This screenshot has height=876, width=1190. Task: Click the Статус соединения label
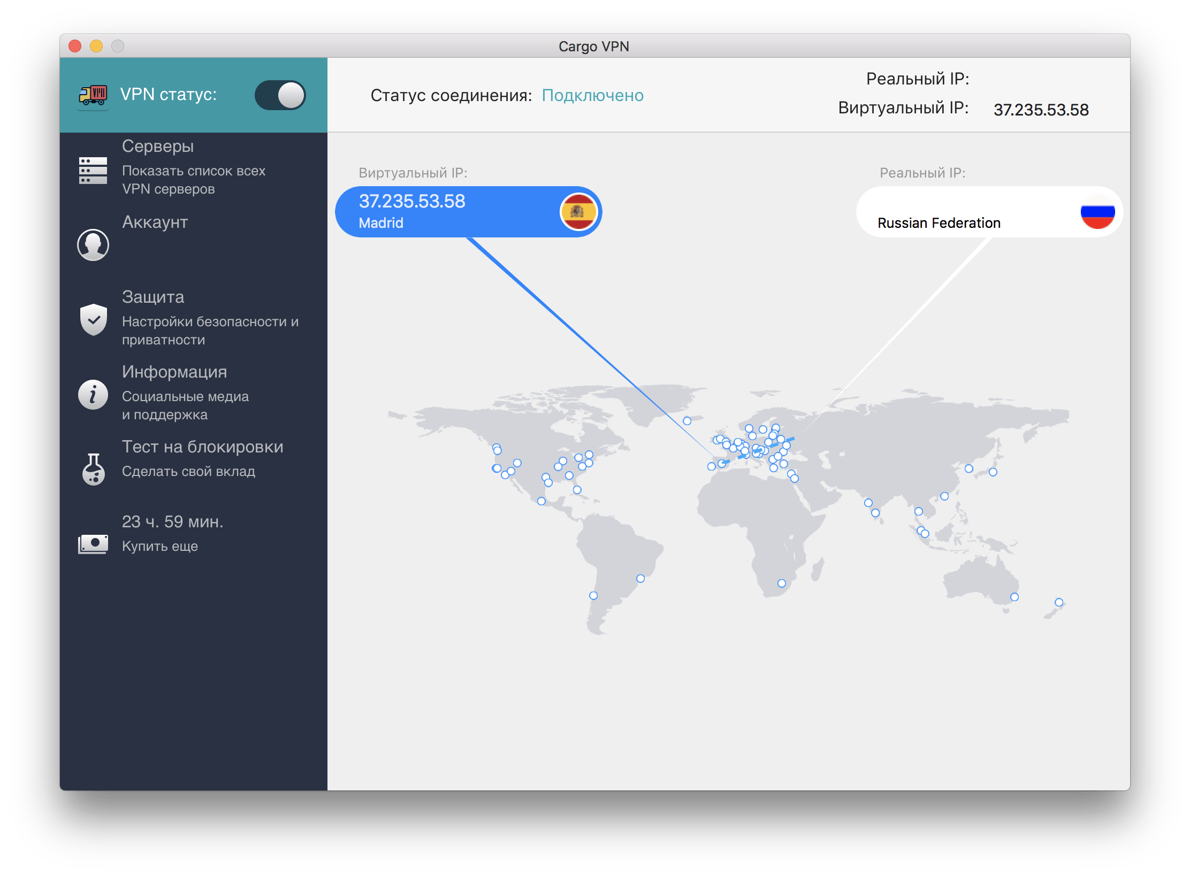coord(451,95)
